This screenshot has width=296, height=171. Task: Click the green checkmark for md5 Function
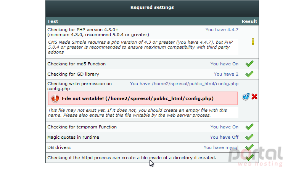click(x=249, y=64)
